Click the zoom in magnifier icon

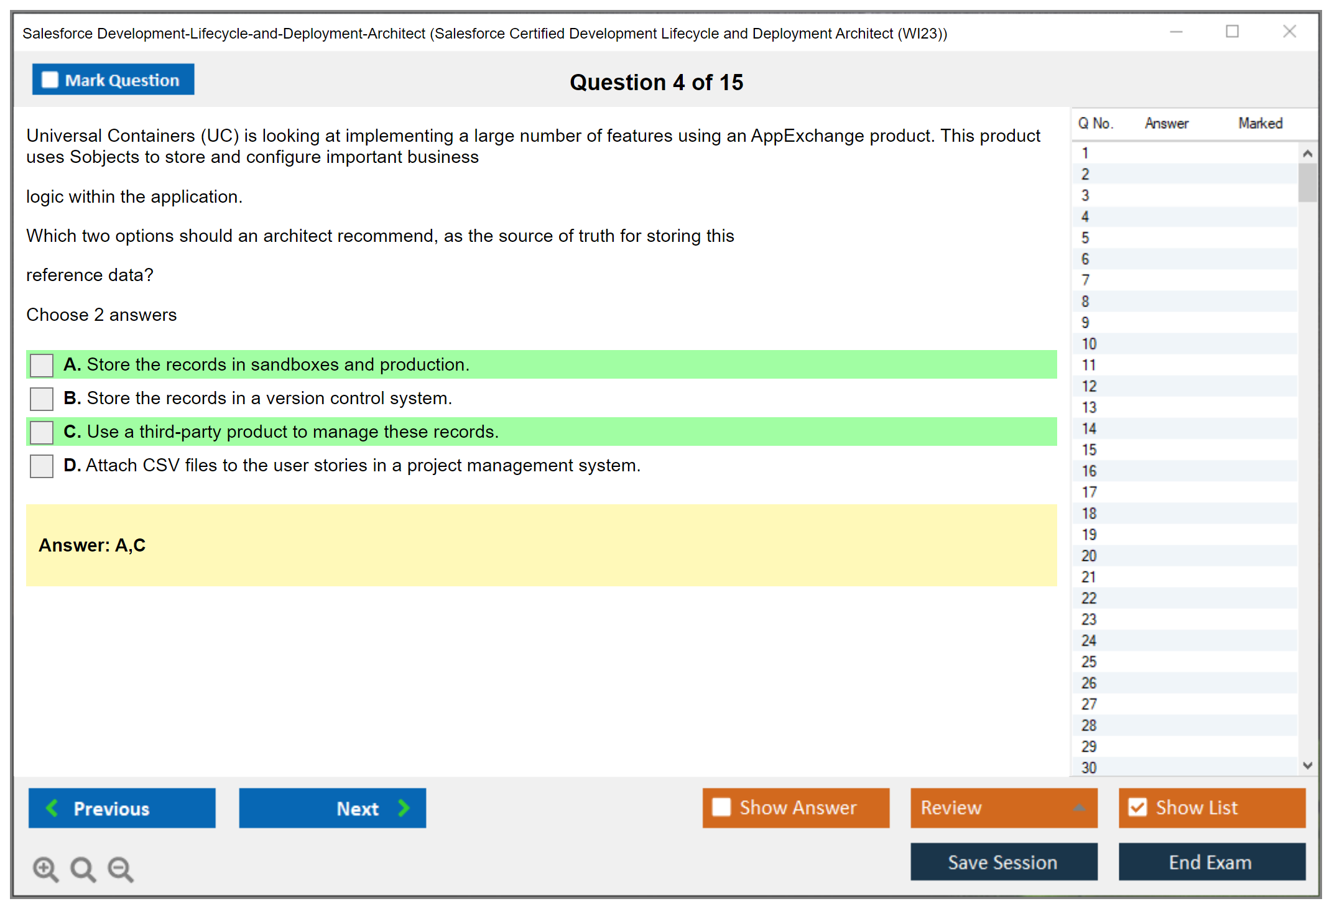pyautogui.click(x=45, y=869)
